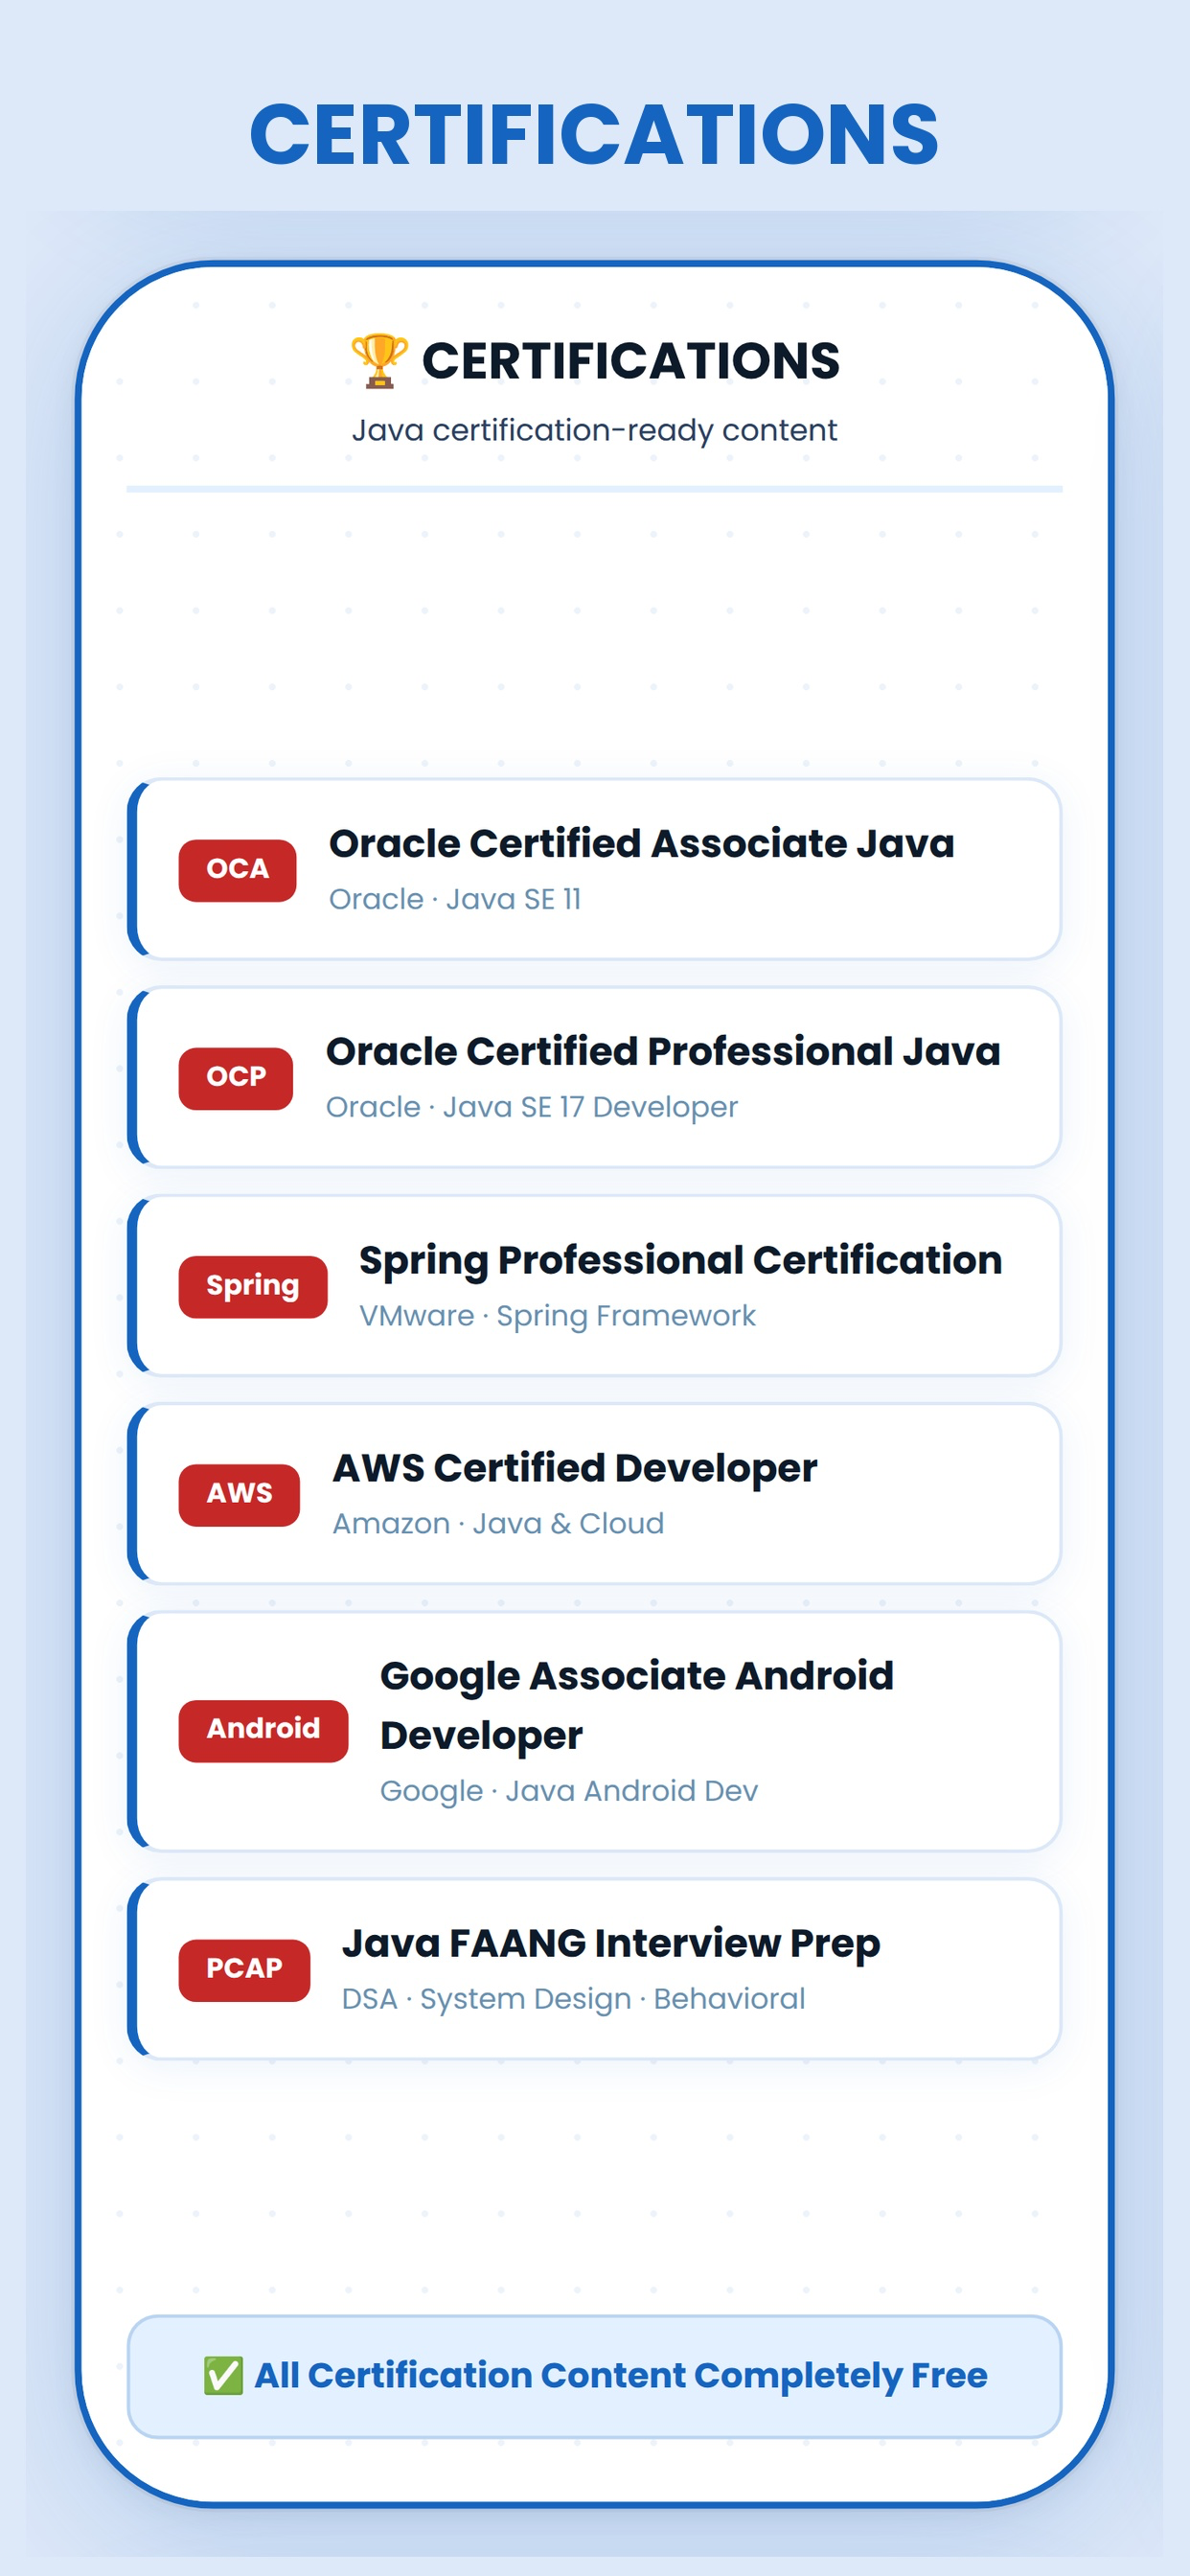Click the large blue CERTIFICATIONS title

coord(594,134)
